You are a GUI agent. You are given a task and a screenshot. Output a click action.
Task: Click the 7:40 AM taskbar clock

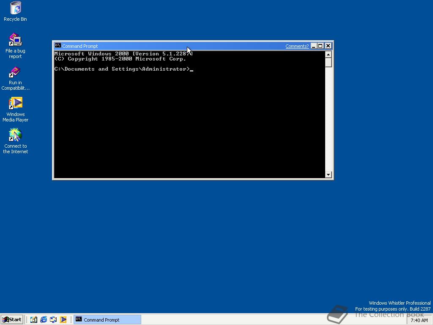419,320
